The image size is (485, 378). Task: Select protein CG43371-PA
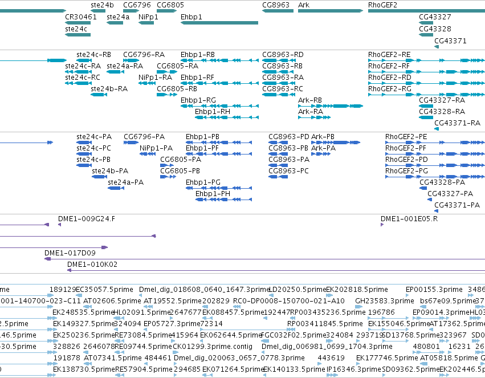[x=436, y=211]
